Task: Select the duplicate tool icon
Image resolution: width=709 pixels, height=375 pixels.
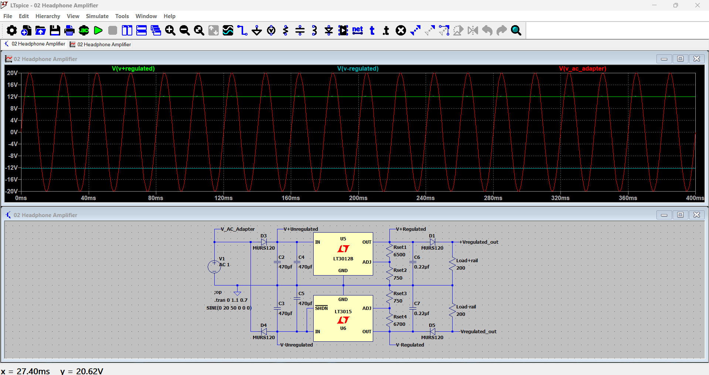Action: [x=415, y=30]
